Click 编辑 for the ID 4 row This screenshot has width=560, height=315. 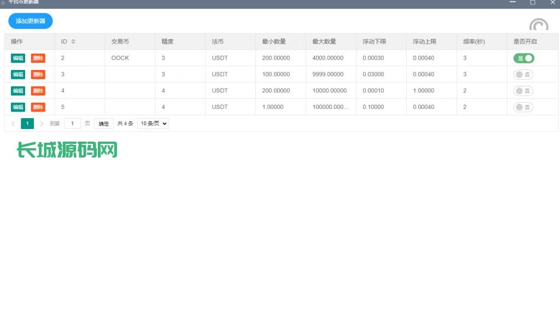click(18, 91)
